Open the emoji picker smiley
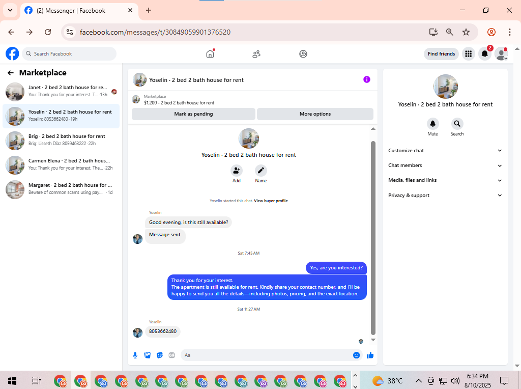This screenshot has height=389, width=521. 356,355
